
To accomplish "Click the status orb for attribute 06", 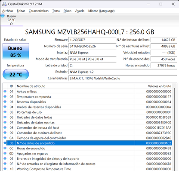I will point(5,117).
